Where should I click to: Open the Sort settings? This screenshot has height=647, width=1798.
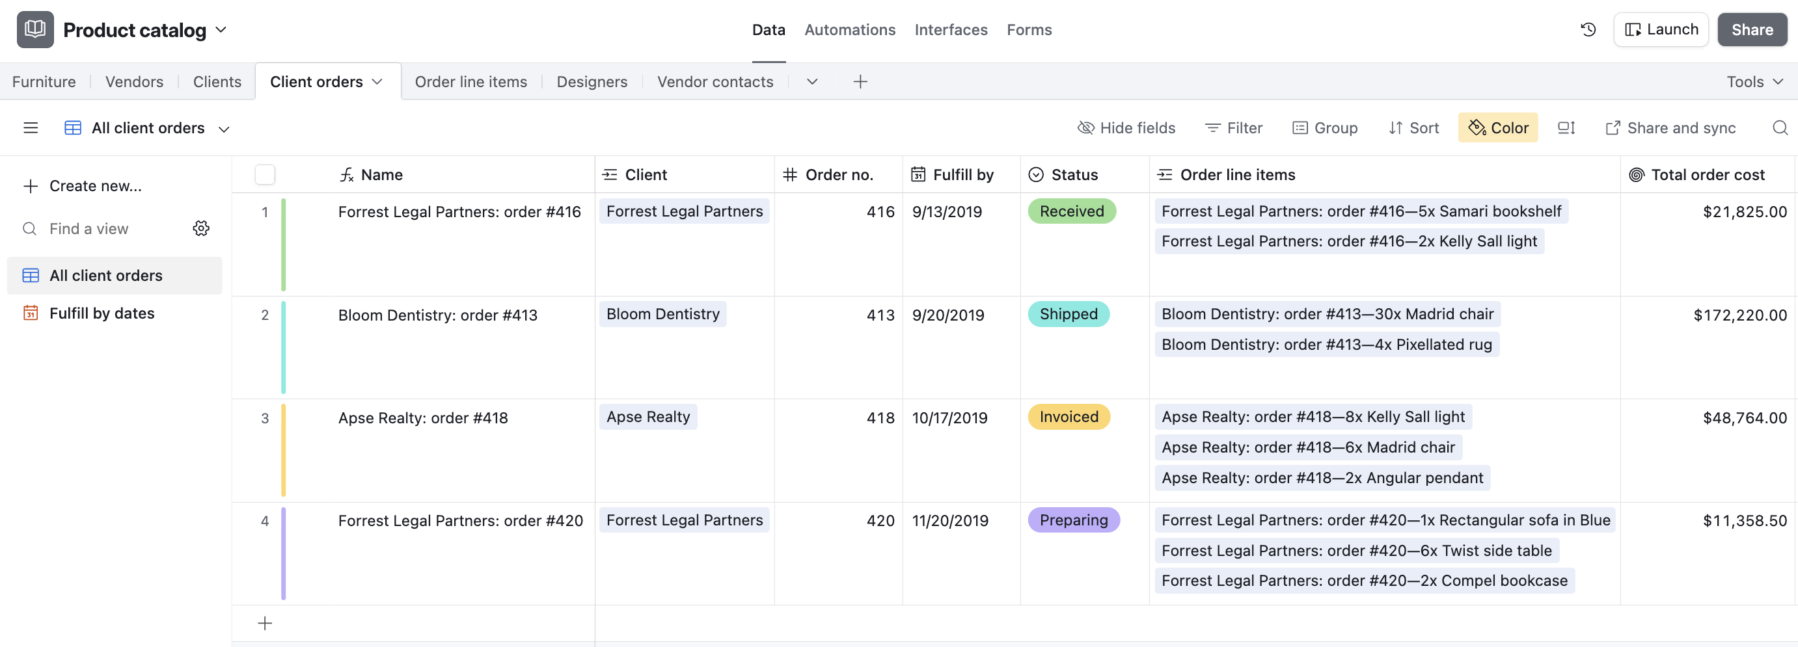tap(1413, 127)
